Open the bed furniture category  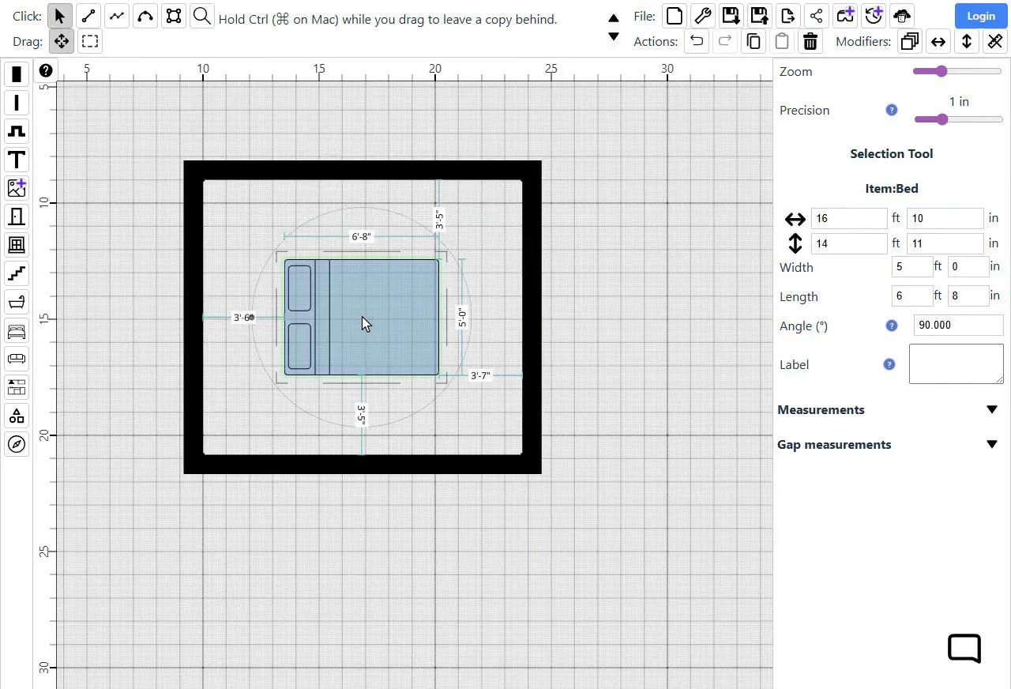[17, 330]
